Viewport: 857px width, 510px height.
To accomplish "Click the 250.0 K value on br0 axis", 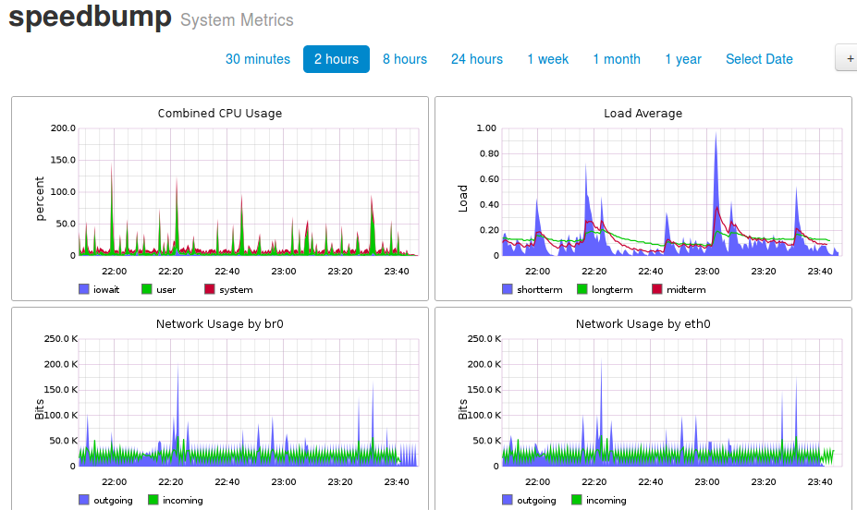I will point(61,338).
